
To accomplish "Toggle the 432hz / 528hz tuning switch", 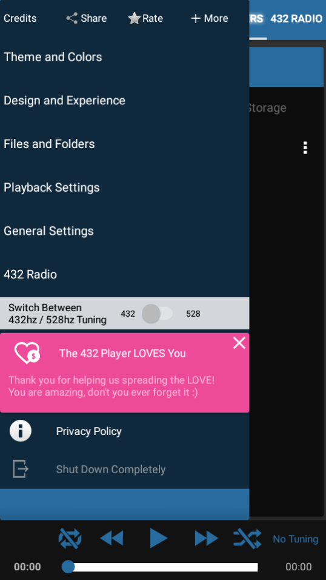I will point(158,314).
